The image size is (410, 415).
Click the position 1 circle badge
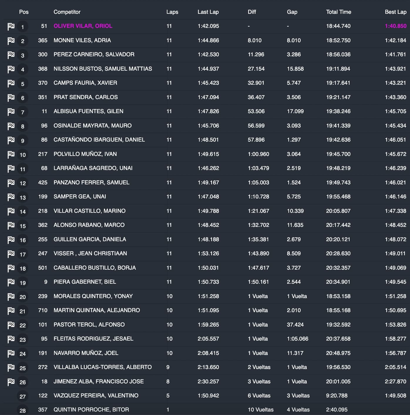click(x=23, y=27)
